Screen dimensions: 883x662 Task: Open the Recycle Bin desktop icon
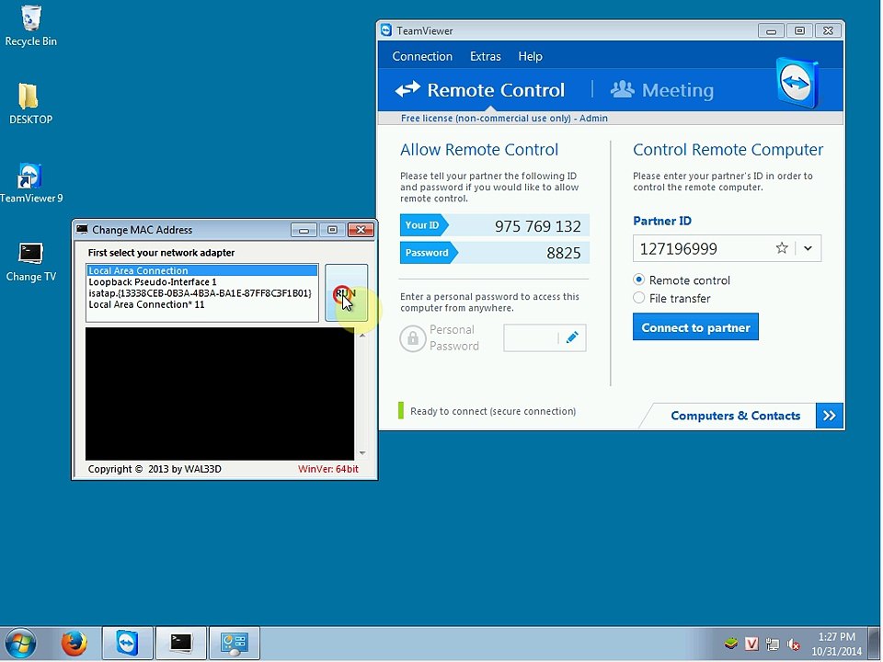point(31,26)
